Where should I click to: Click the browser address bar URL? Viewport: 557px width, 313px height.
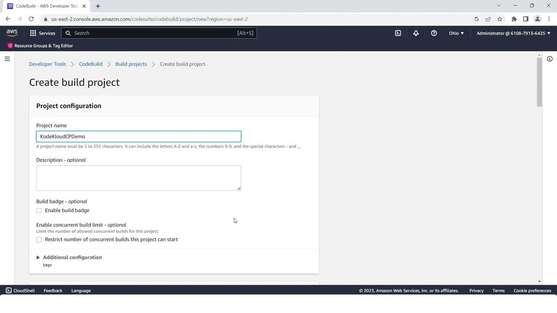pyautogui.click(x=149, y=19)
